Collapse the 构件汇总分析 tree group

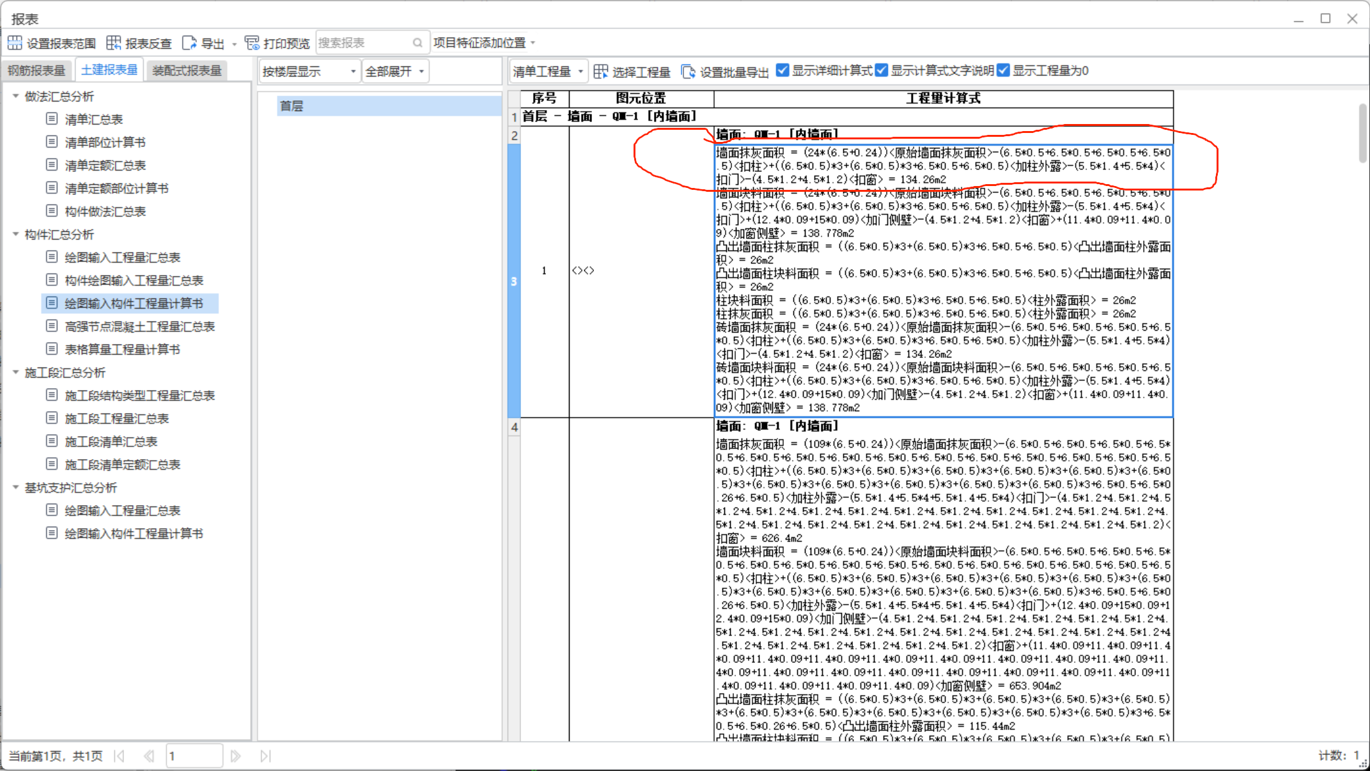coord(15,234)
